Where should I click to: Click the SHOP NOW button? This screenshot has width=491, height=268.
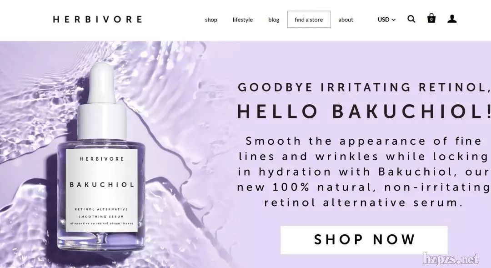[x=364, y=240]
